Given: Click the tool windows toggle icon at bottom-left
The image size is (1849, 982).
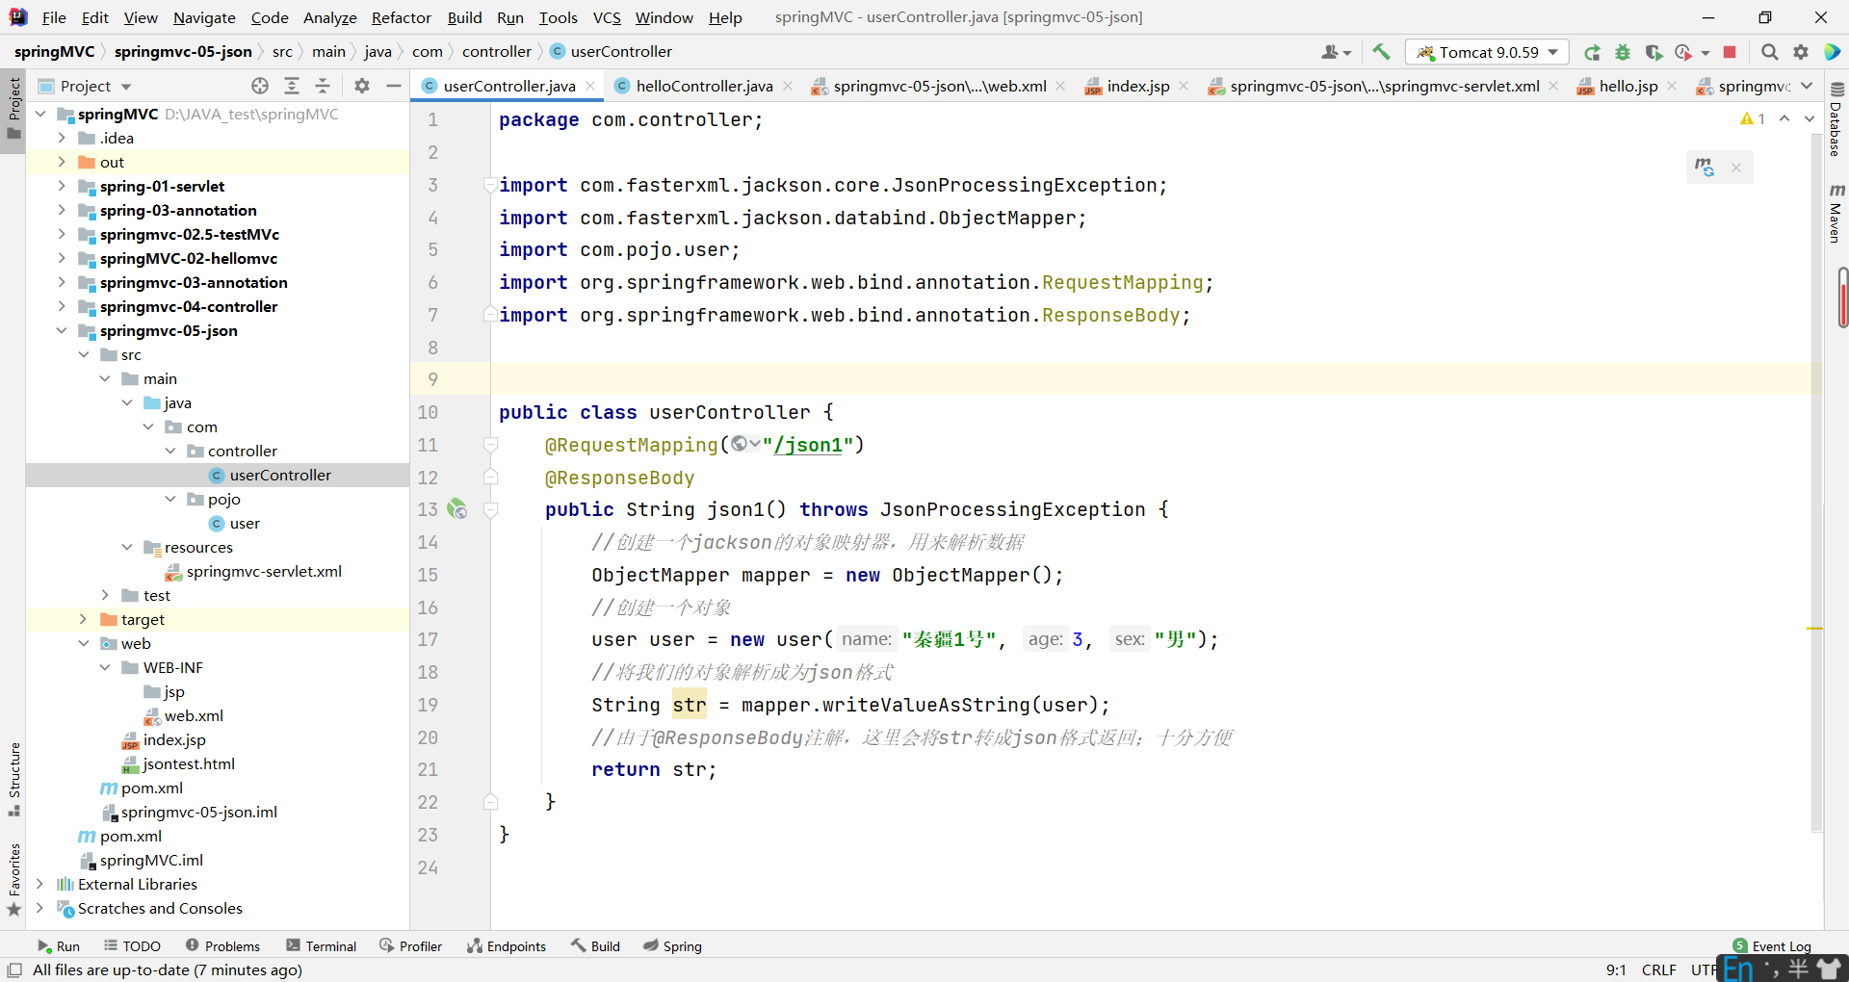Looking at the screenshot, I should click(14, 969).
